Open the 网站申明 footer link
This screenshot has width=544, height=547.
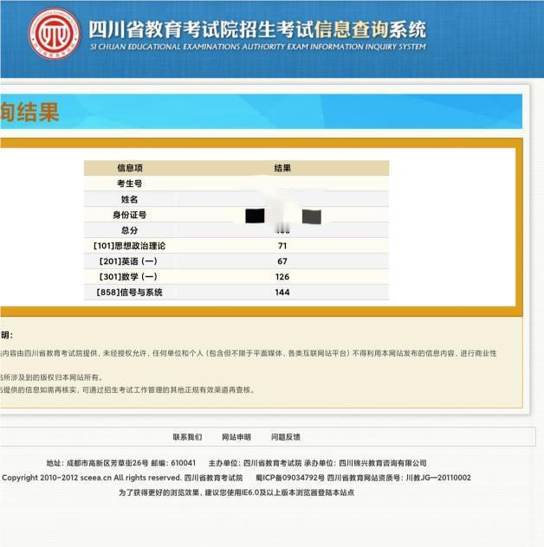[x=236, y=437]
